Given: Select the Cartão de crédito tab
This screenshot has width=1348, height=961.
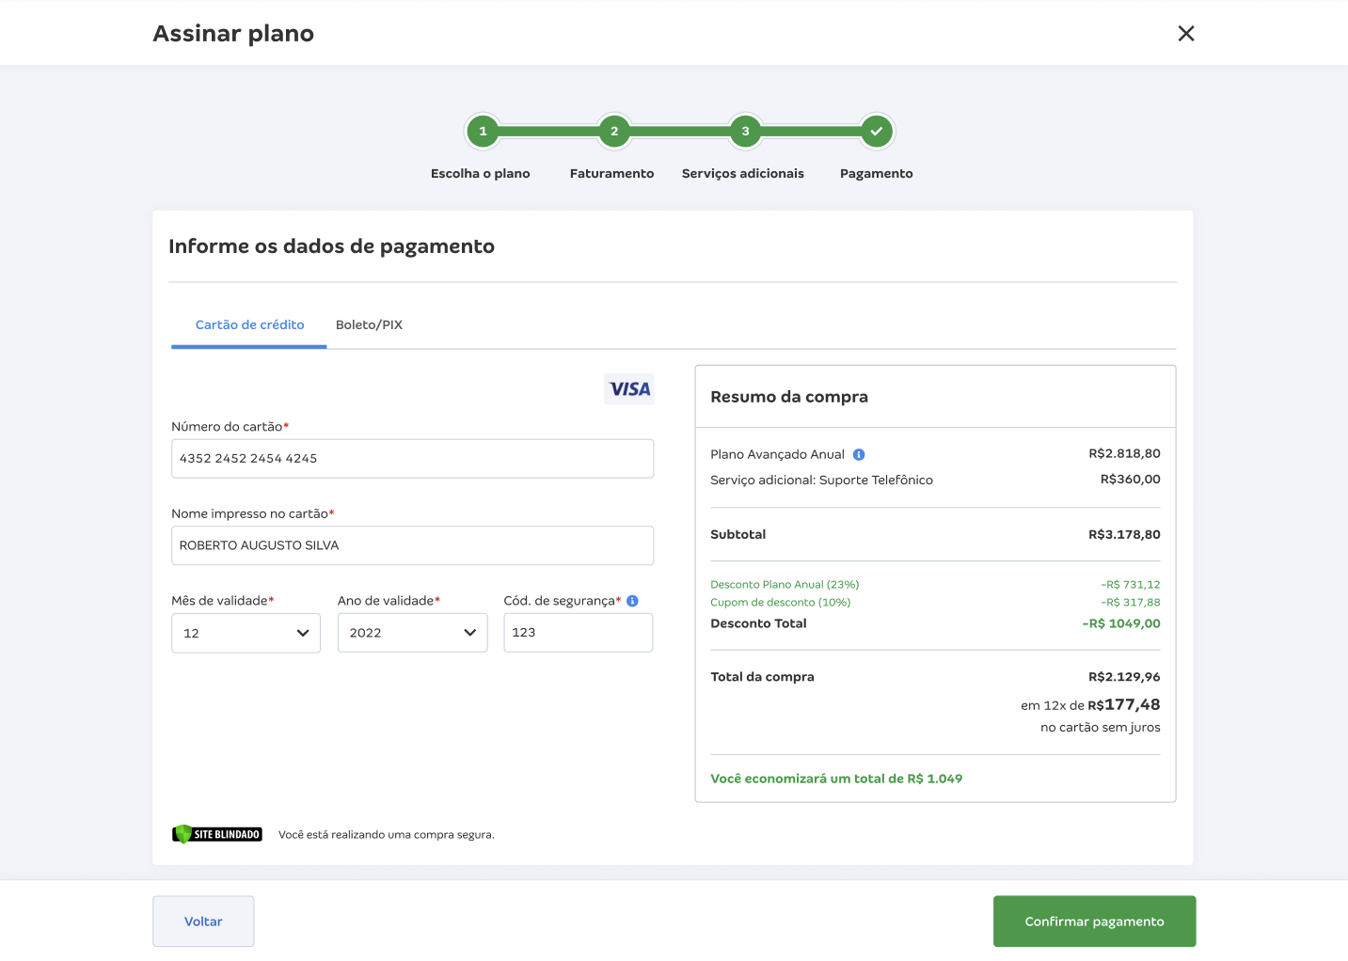Looking at the screenshot, I should coord(249,325).
